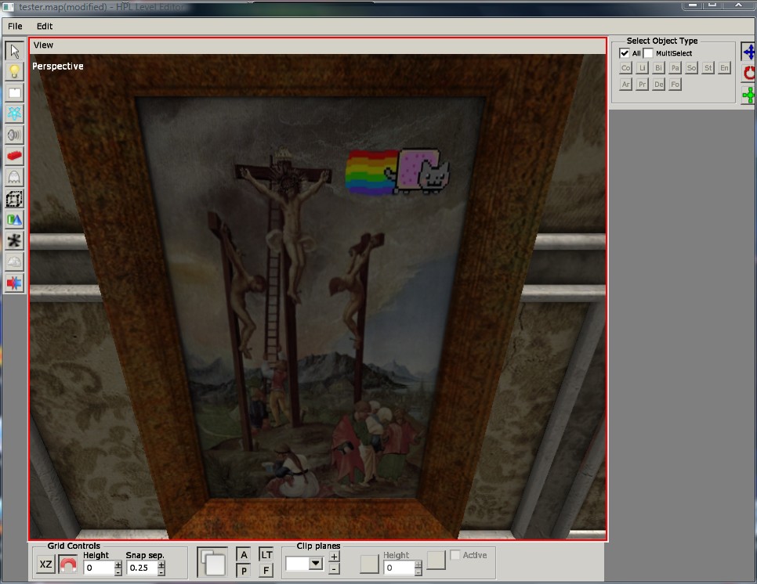Enable the MultiSelect checkbox

(648, 53)
